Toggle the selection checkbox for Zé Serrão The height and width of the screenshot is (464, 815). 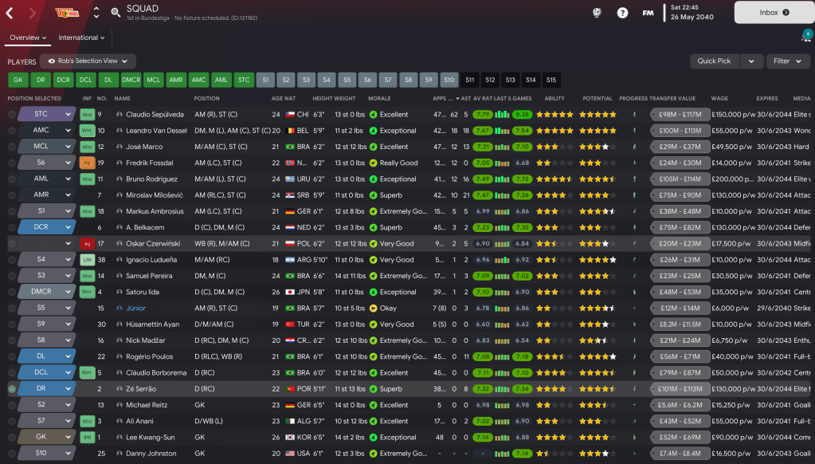click(11, 389)
